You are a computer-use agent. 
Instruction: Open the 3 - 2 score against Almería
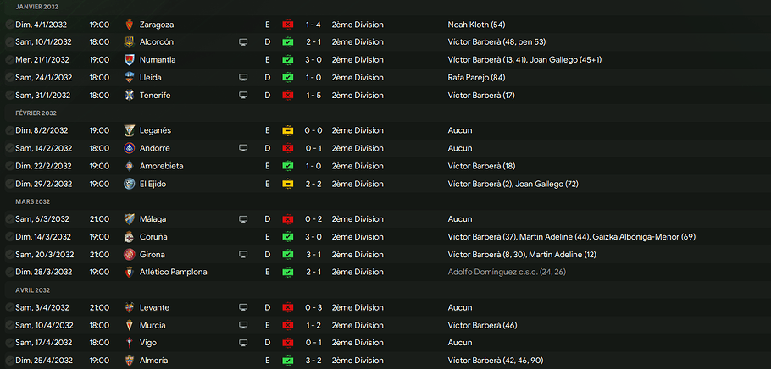313,361
